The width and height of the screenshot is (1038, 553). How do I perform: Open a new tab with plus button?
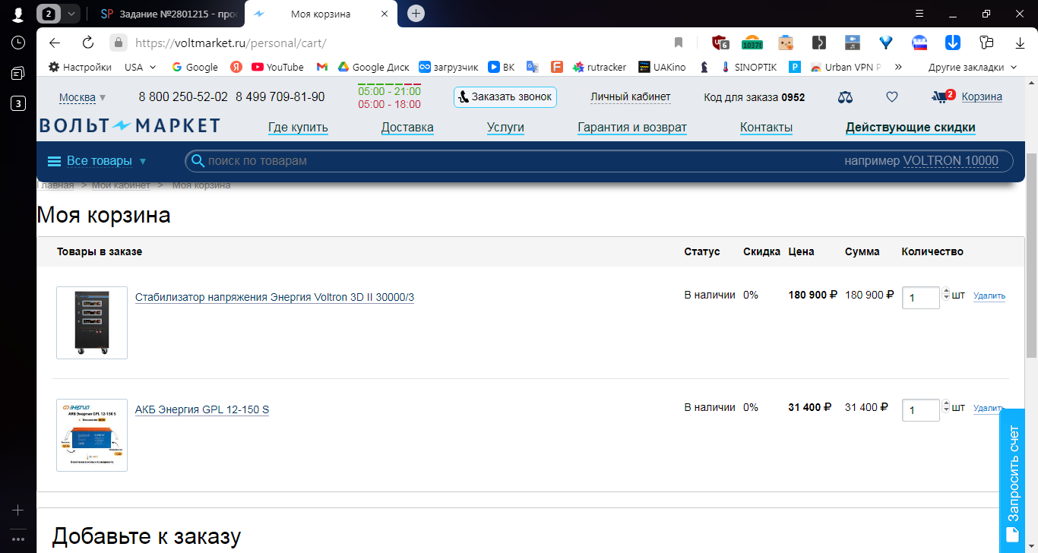click(x=416, y=14)
